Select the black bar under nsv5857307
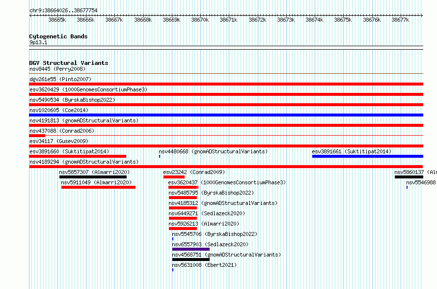 click(93, 177)
